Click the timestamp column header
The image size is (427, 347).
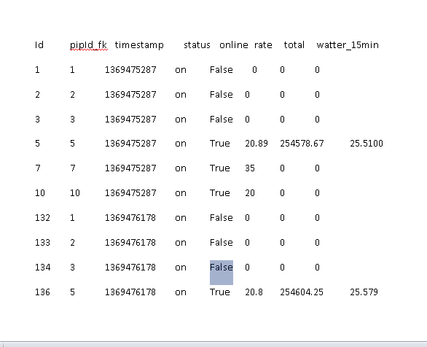(x=139, y=45)
